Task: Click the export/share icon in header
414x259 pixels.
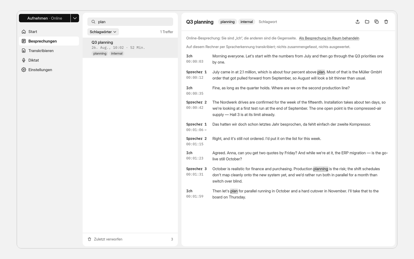Action: (x=357, y=22)
